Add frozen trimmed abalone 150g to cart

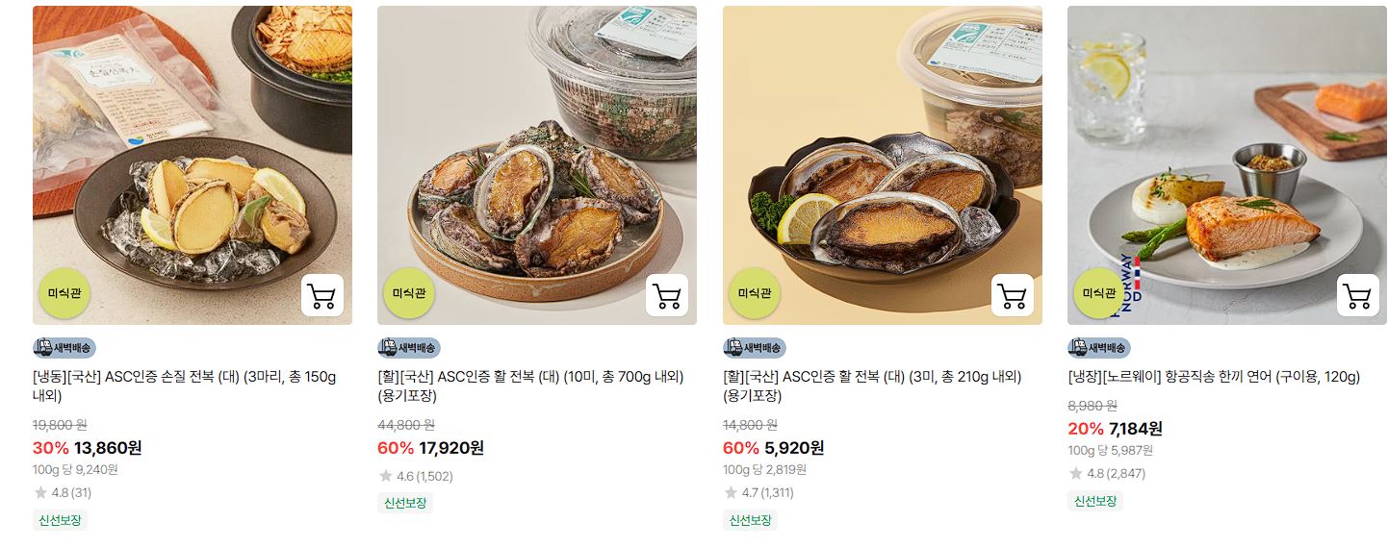322,295
